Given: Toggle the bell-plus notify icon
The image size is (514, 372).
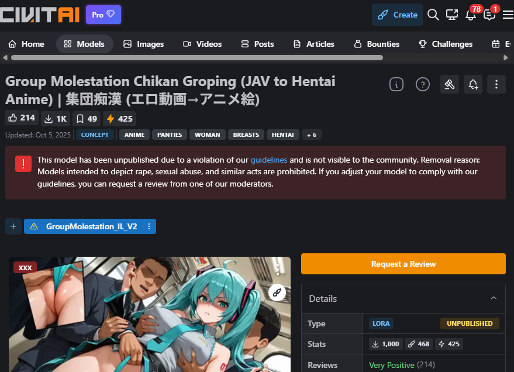Looking at the screenshot, I should point(473,85).
